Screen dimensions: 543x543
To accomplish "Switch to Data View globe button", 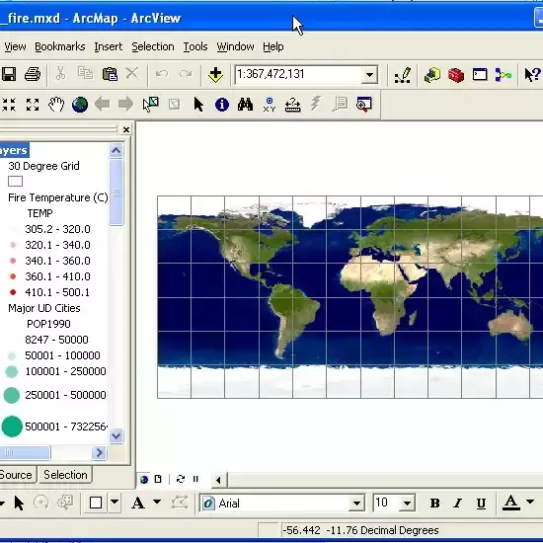I will coord(144,479).
